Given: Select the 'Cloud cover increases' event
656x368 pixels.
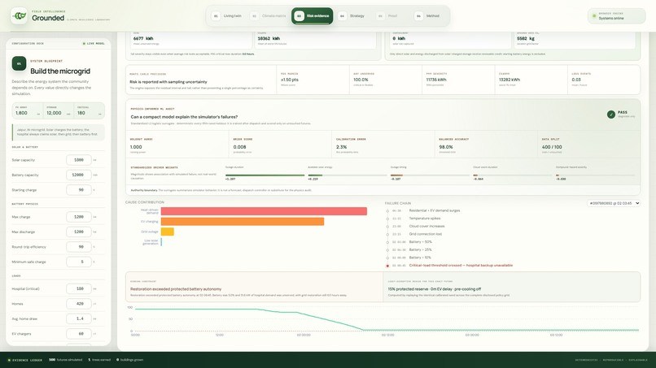Looking at the screenshot, I should 426,226.
